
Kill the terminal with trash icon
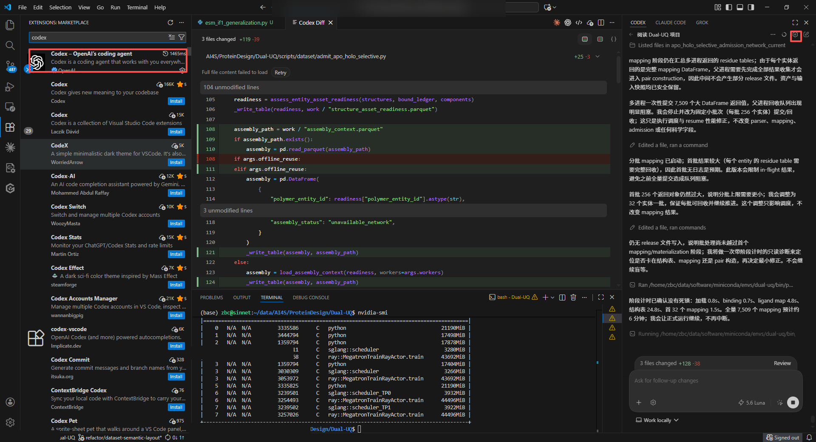(573, 297)
